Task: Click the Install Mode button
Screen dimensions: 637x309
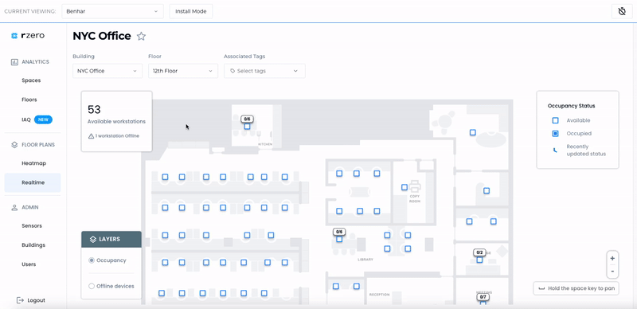Action: (x=191, y=11)
